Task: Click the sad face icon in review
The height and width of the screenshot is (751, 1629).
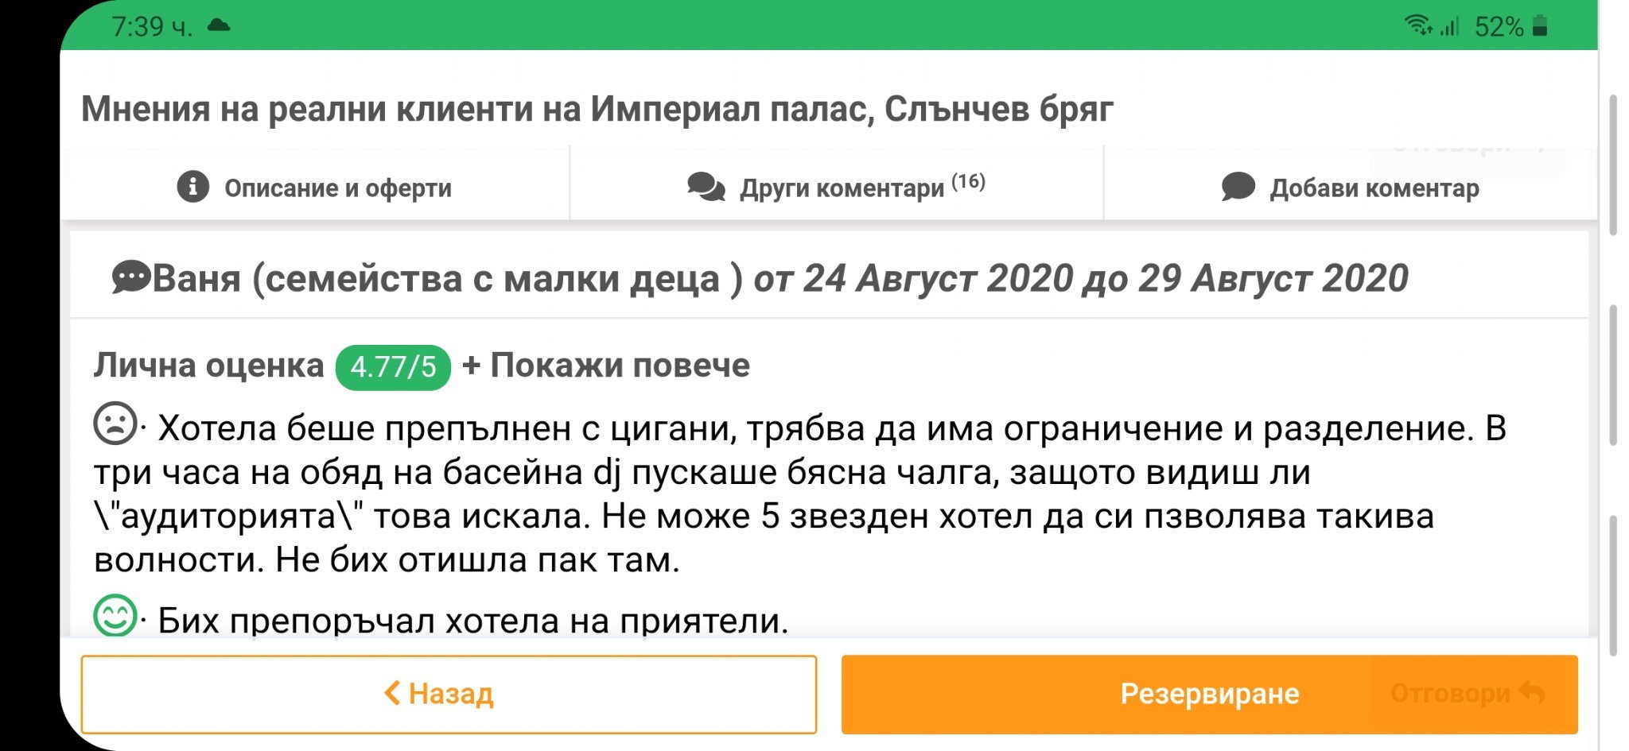Action: pyautogui.click(x=115, y=423)
